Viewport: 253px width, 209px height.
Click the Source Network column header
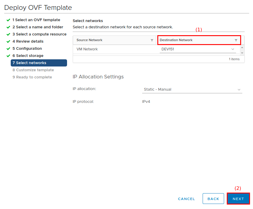(89, 40)
